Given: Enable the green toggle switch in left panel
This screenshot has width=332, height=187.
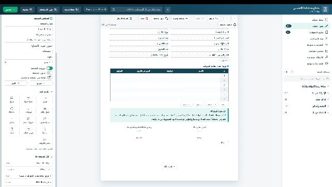Looking at the screenshot, I should [x=50, y=68].
